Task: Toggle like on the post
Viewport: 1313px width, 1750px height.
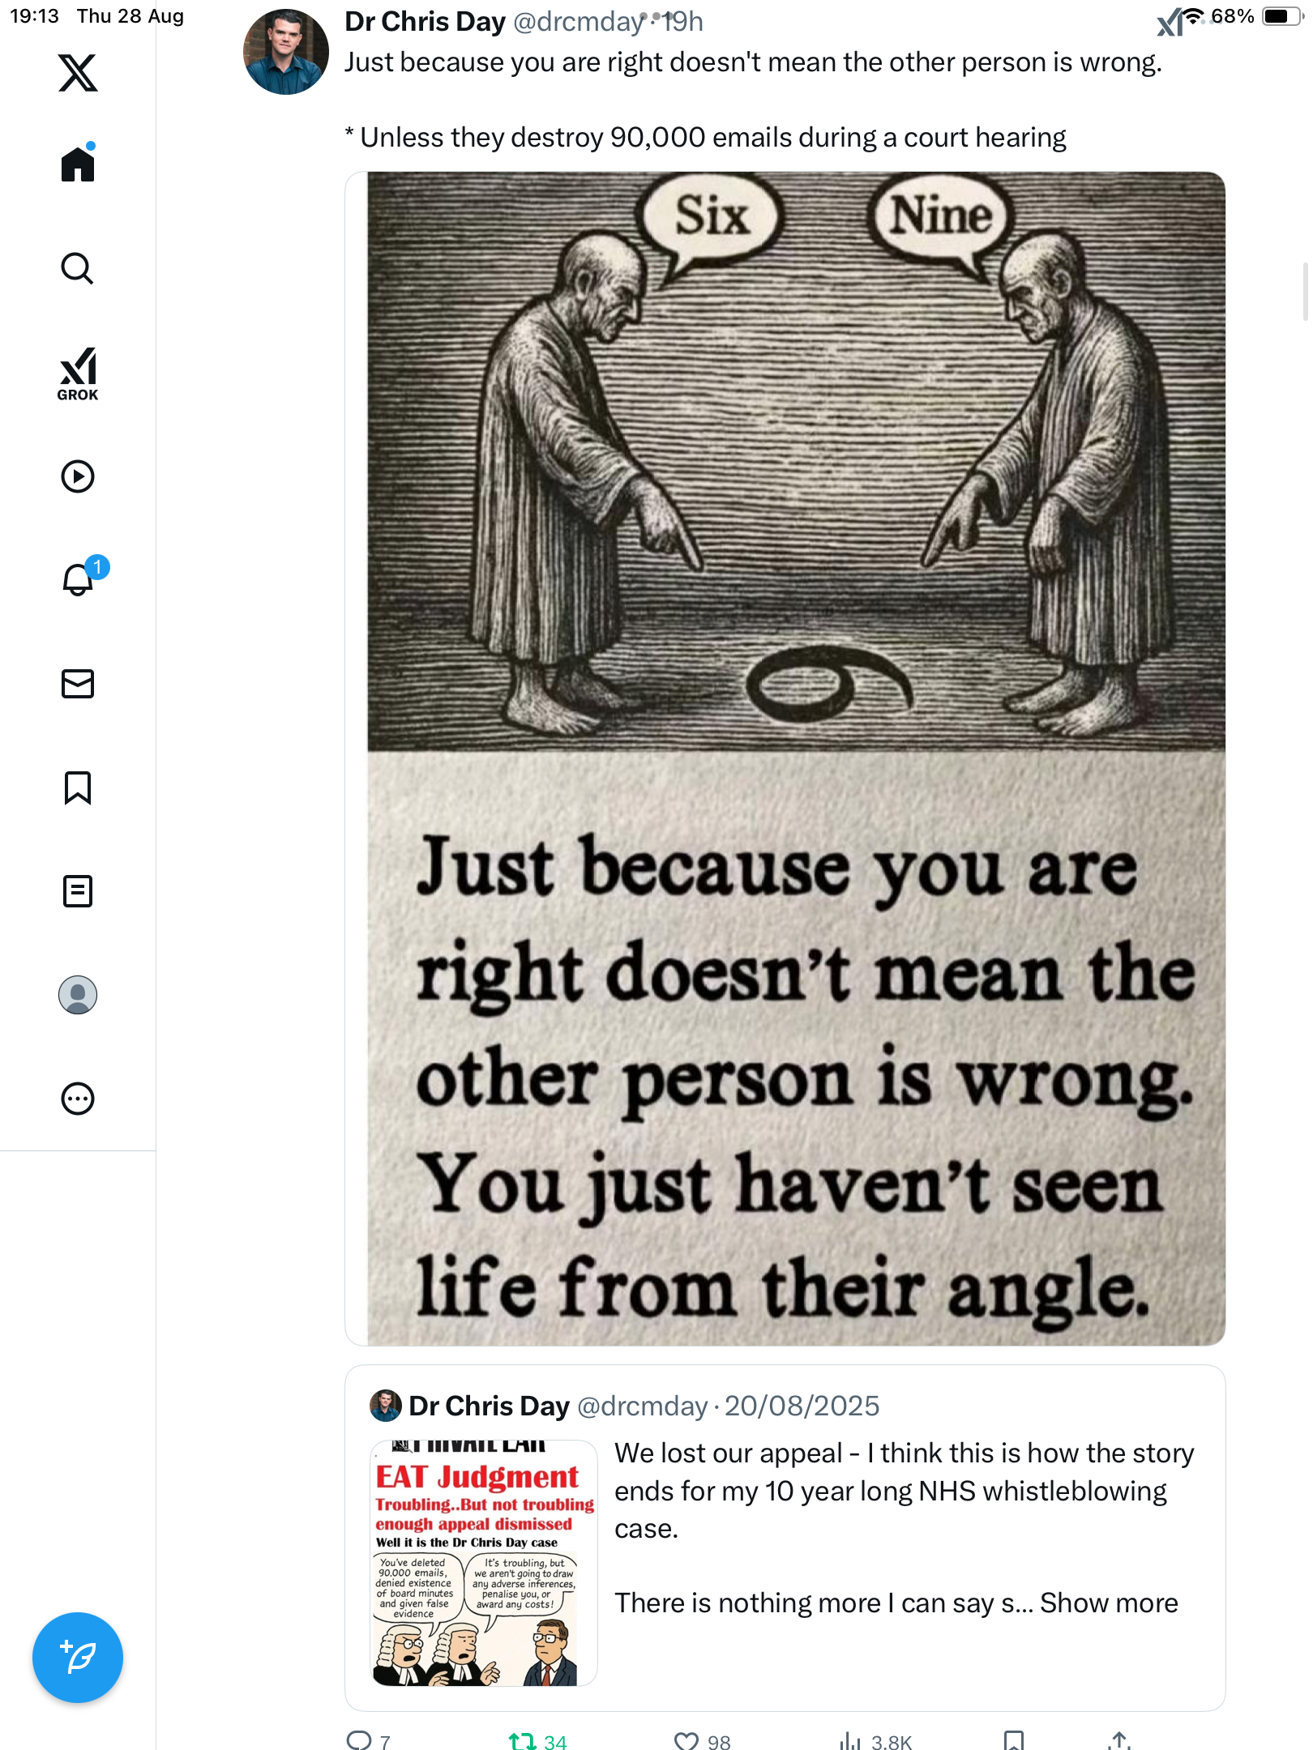Action: click(686, 1740)
